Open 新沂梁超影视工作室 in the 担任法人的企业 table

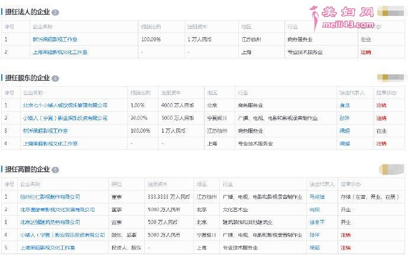(x=55, y=40)
